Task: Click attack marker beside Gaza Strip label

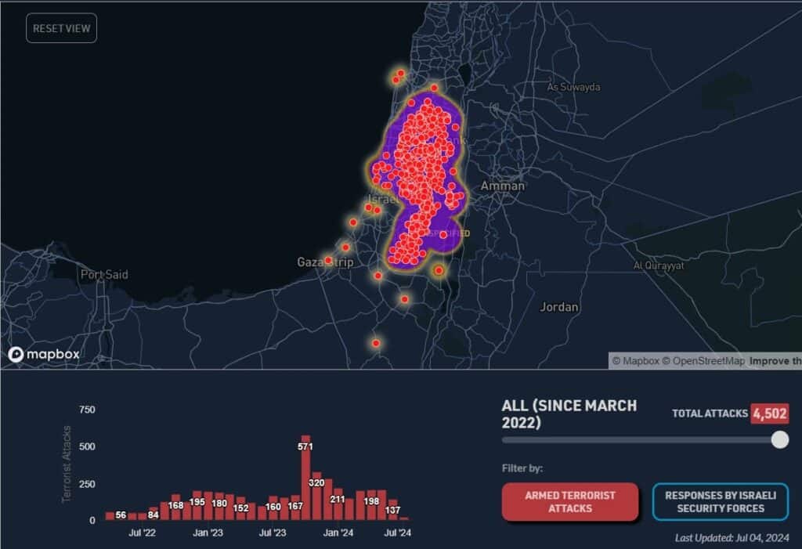Action: pyautogui.click(x=328, y=260)
